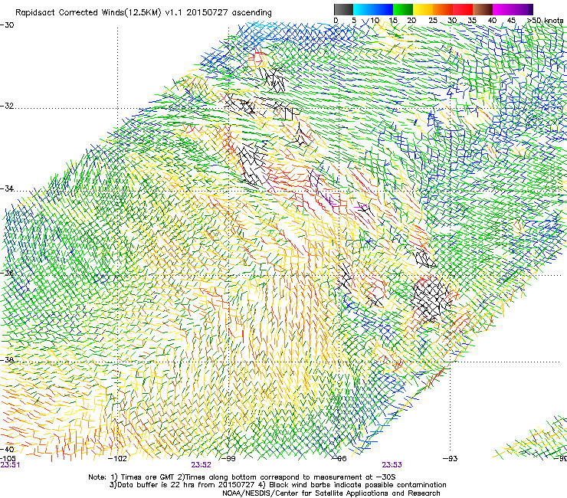
Task: Click the '>50 knots' legend label
Action: click(x=546, y=21)
